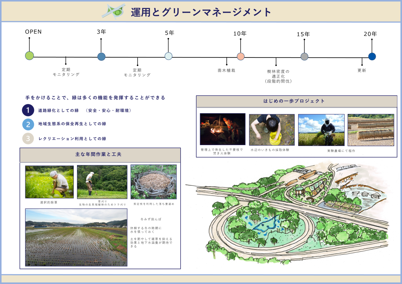Click the beige number 3 circle badge
Image resolution: width=402 pixels, height=284 pixels.
pos(28,139)
